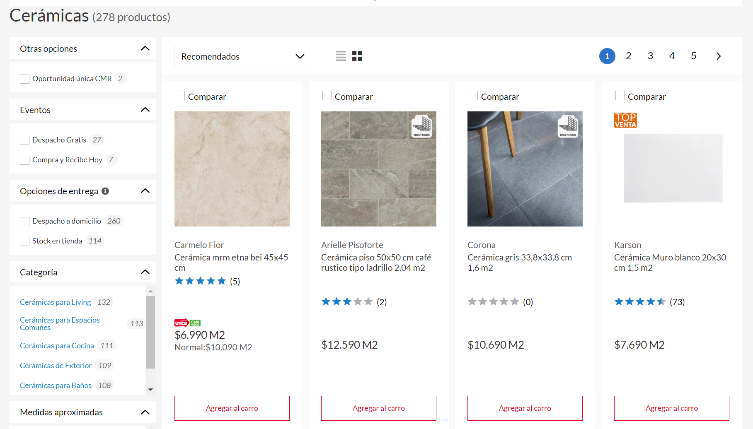This screenshot has height=429, width=753.
Task: Open the Karson white ceramic product image
Action: tap(673, 168)
